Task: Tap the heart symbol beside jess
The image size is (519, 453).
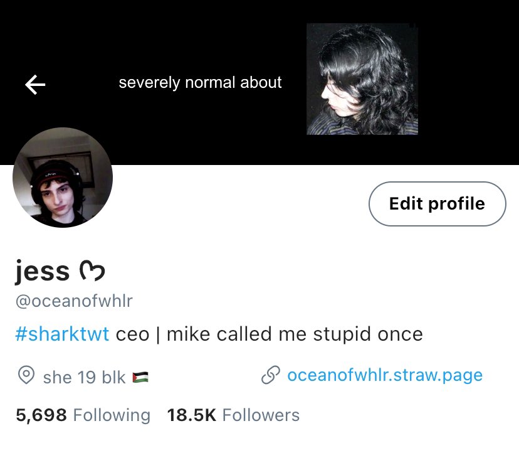Action: (x=92, y=271)
